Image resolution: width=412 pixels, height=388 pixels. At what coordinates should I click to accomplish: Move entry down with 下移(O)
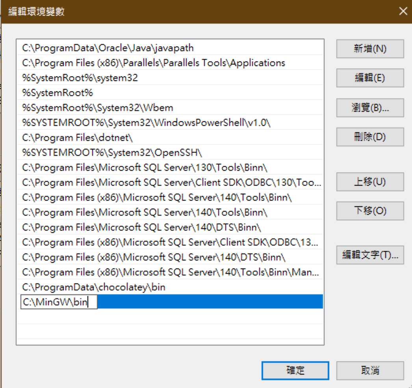click(x=370, y=211)
